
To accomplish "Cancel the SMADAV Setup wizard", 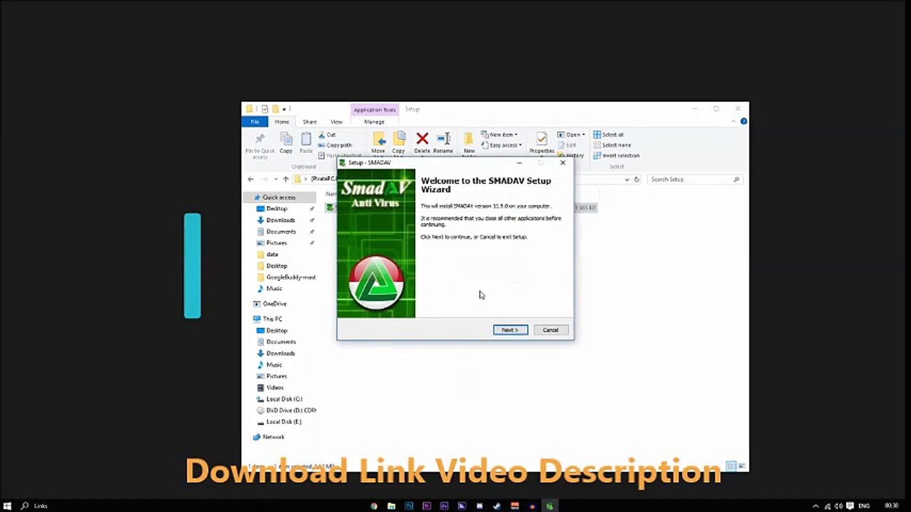I will point(550,330).
